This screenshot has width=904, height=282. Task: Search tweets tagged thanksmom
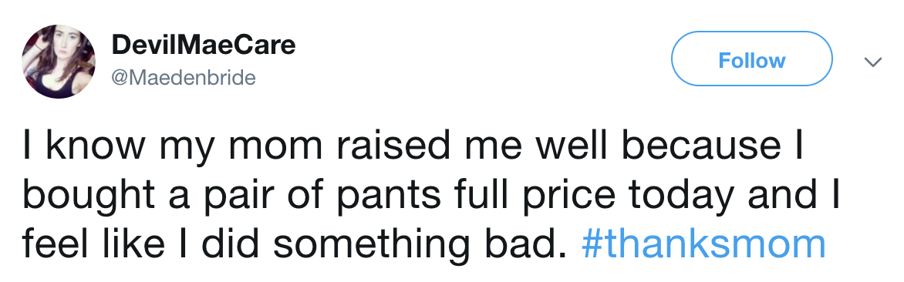[x=704, y=244]
